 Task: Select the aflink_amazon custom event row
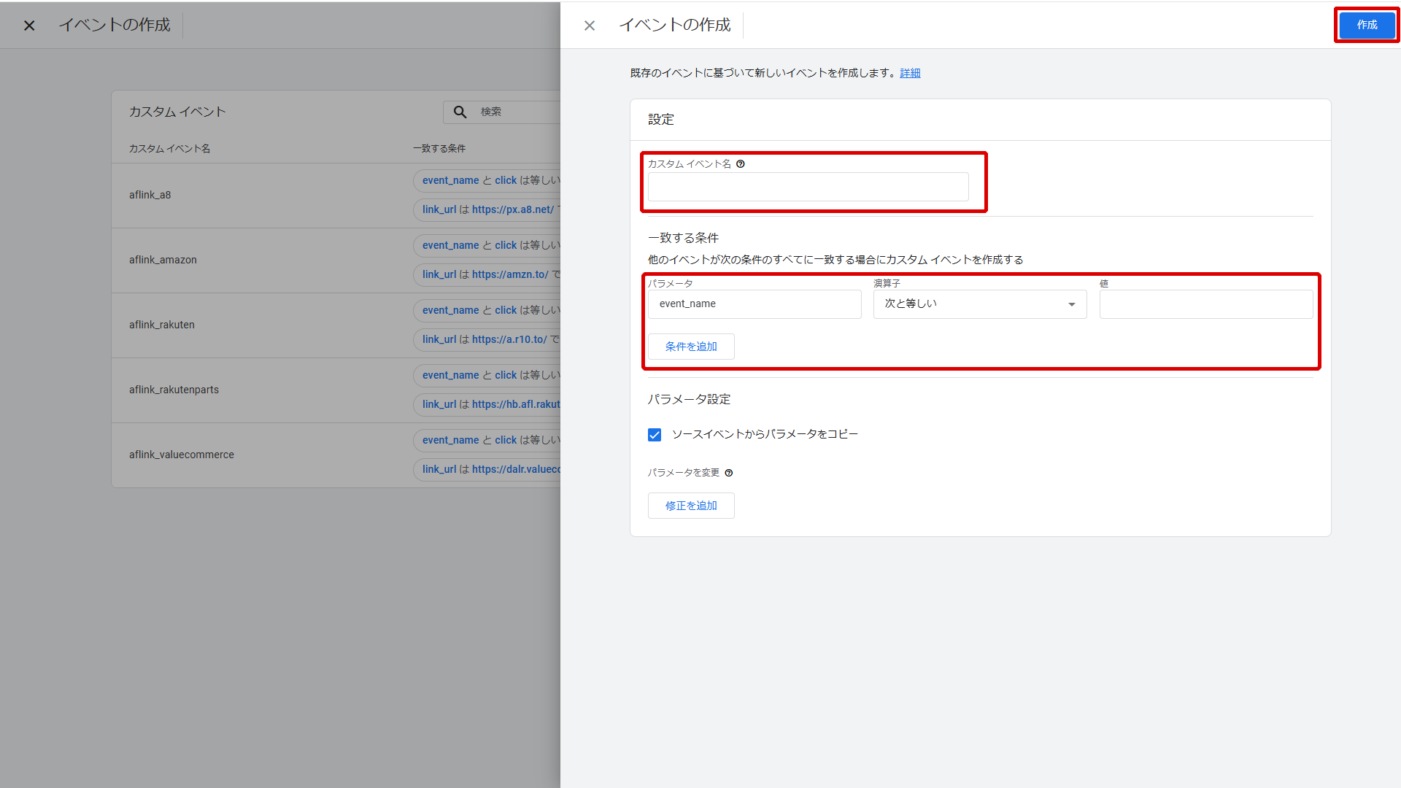[163, 260]
